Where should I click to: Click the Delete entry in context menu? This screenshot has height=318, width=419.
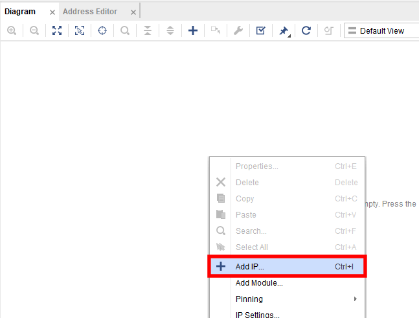pos(287,182)
